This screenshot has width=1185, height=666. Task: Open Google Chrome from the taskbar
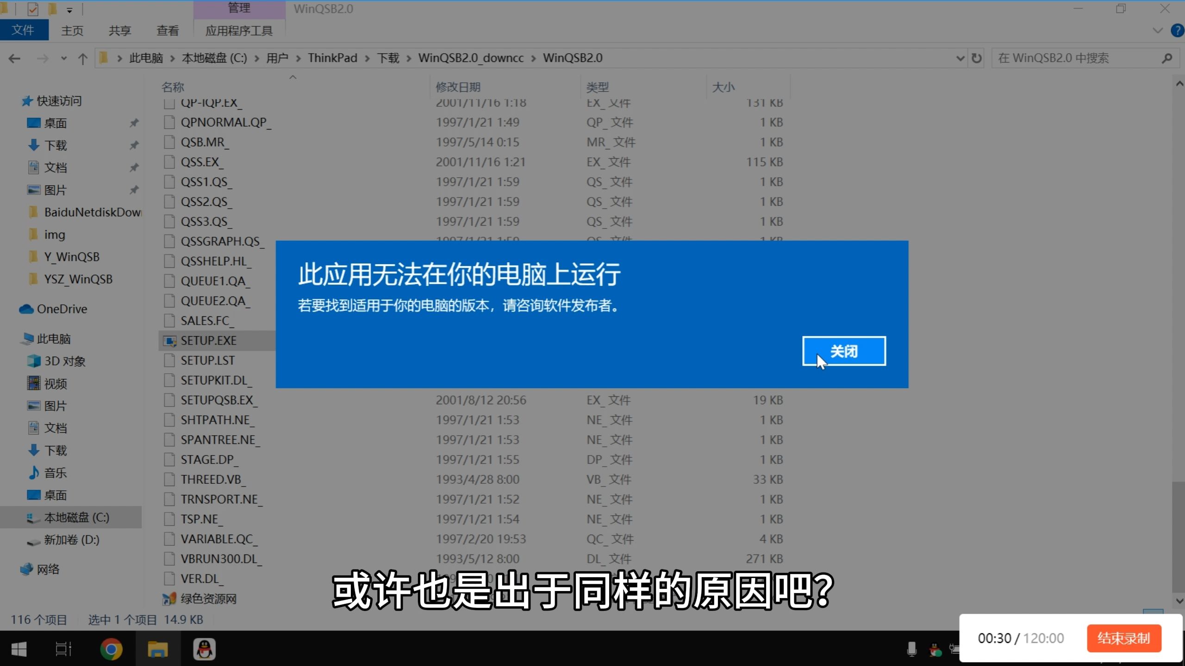(x=111, y=649)
